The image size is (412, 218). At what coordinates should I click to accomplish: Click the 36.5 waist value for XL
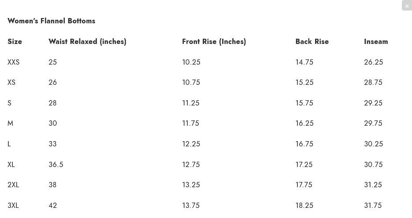coord(56,164)
